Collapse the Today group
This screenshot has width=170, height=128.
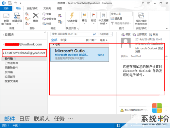(x=53, y=45)
